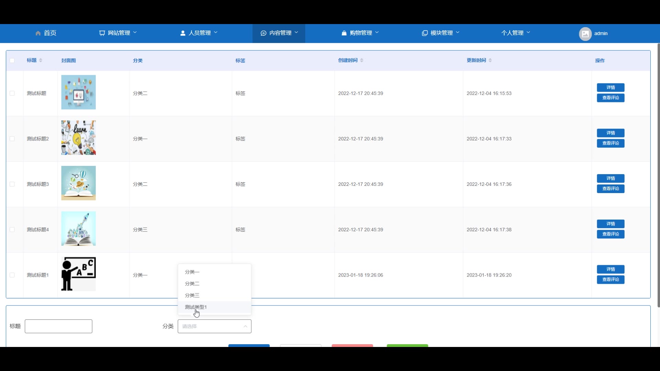
Task: Sort the table by the 标题 column arrows
Action: point(41,60)
